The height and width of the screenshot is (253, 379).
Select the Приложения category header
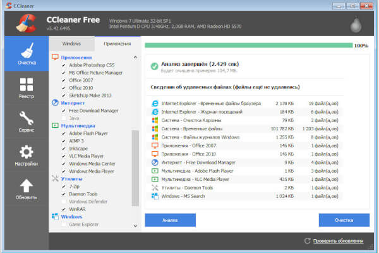pos(76,58)
